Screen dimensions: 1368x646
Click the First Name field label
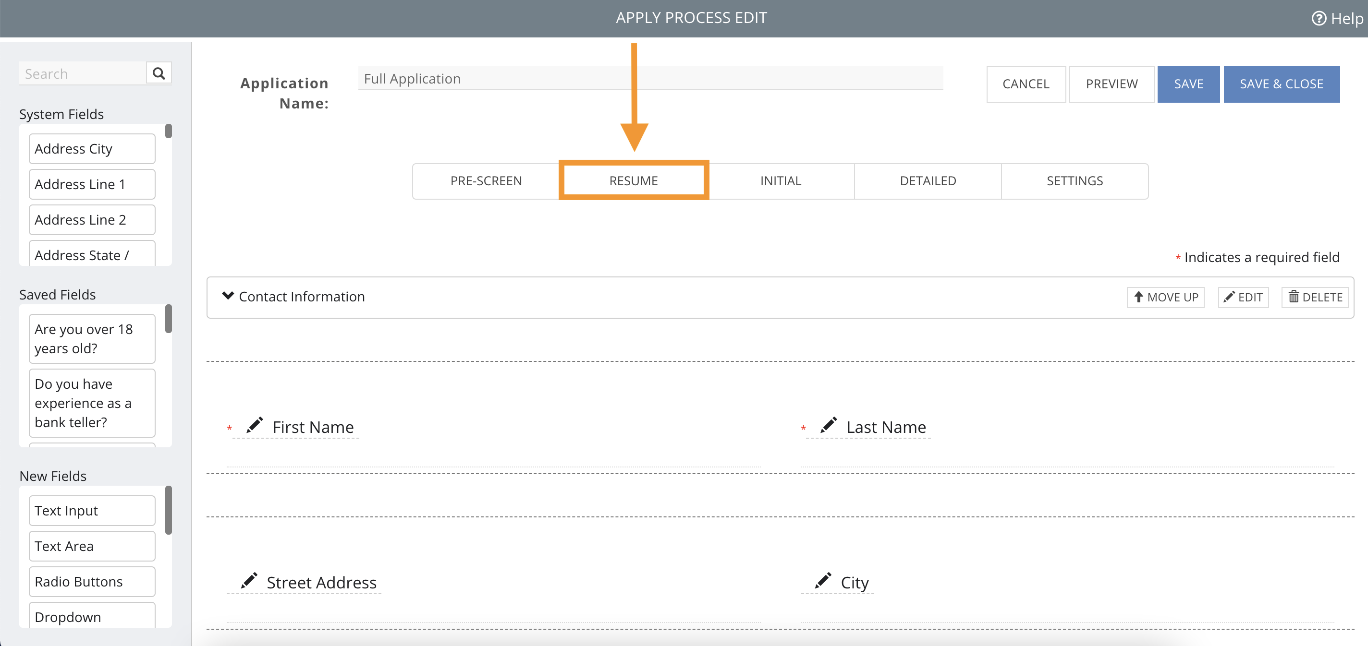click(x=313, y=427)
